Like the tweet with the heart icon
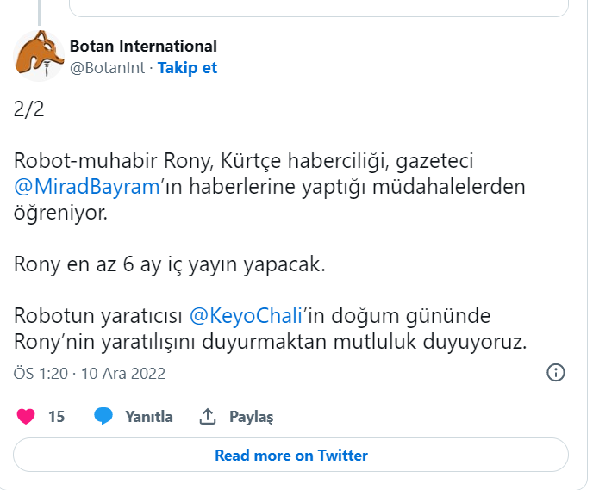The width and height of the screenshot is (593, 490). (x=26, y=417)
